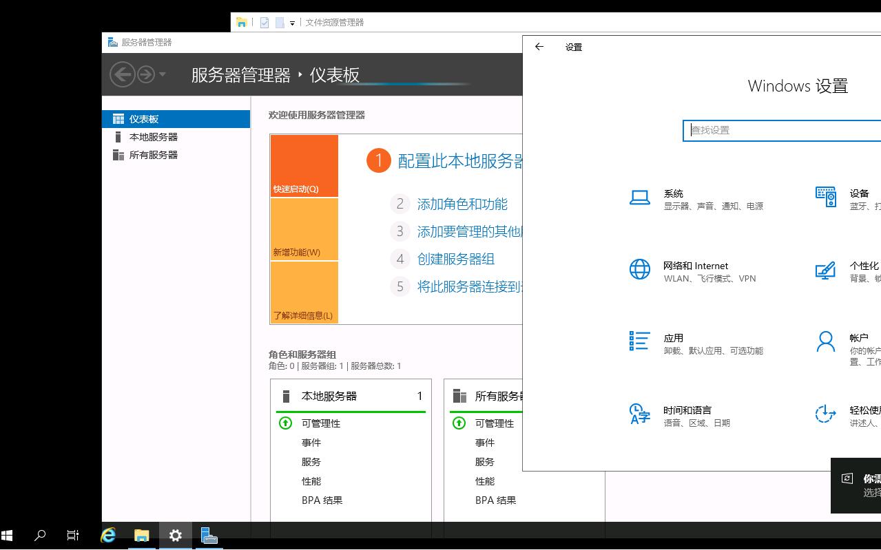Click back arrow in Settings window
881x550 pixels.
pos(539,47)
